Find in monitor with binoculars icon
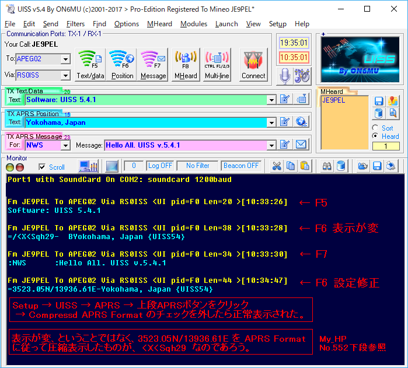408x368 pixels. (327, 166)
